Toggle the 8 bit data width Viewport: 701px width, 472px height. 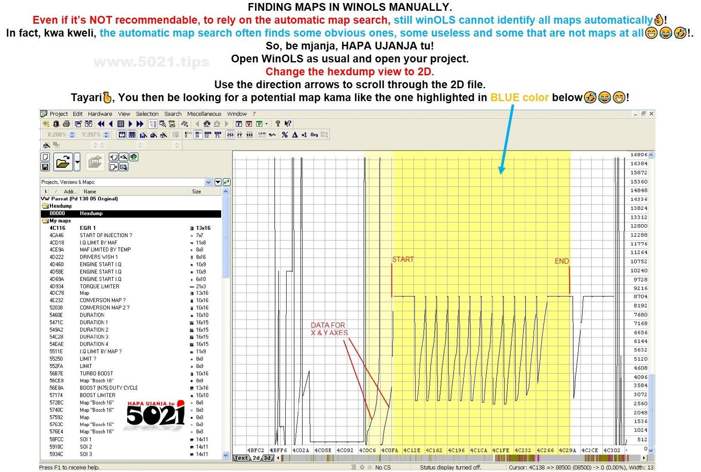click(x=187, y=135)
